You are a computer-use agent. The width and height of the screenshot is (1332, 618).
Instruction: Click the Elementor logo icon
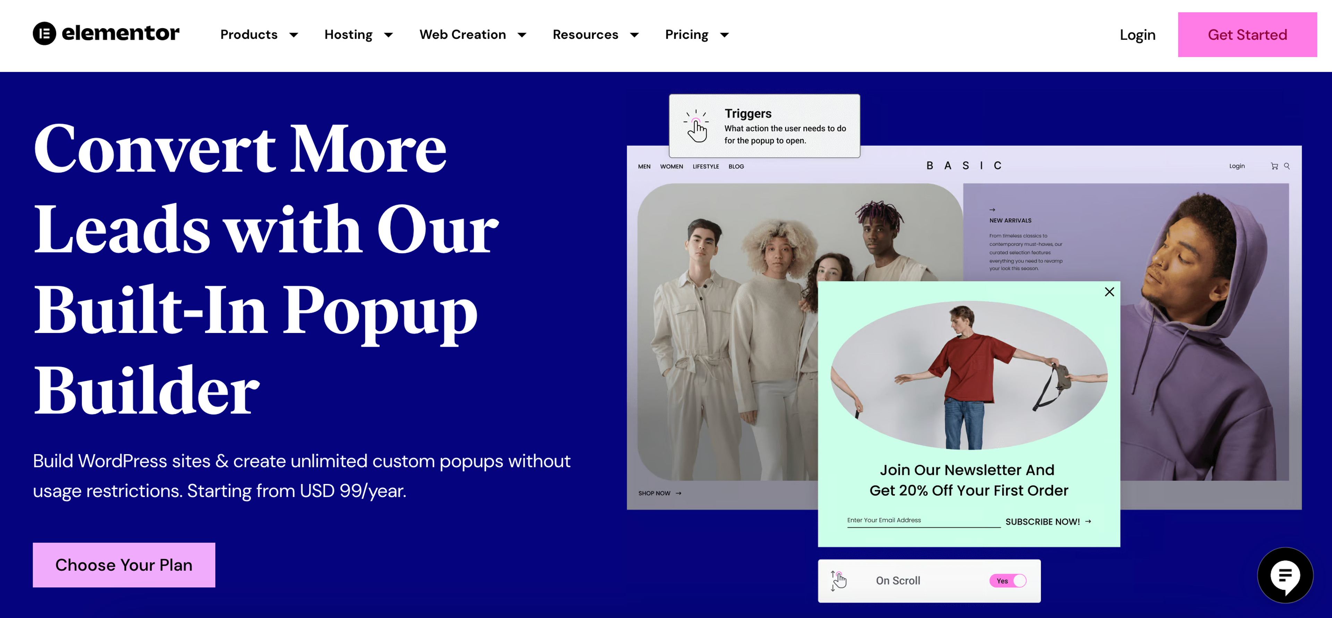pyautogui.click(x=44, y=34)
